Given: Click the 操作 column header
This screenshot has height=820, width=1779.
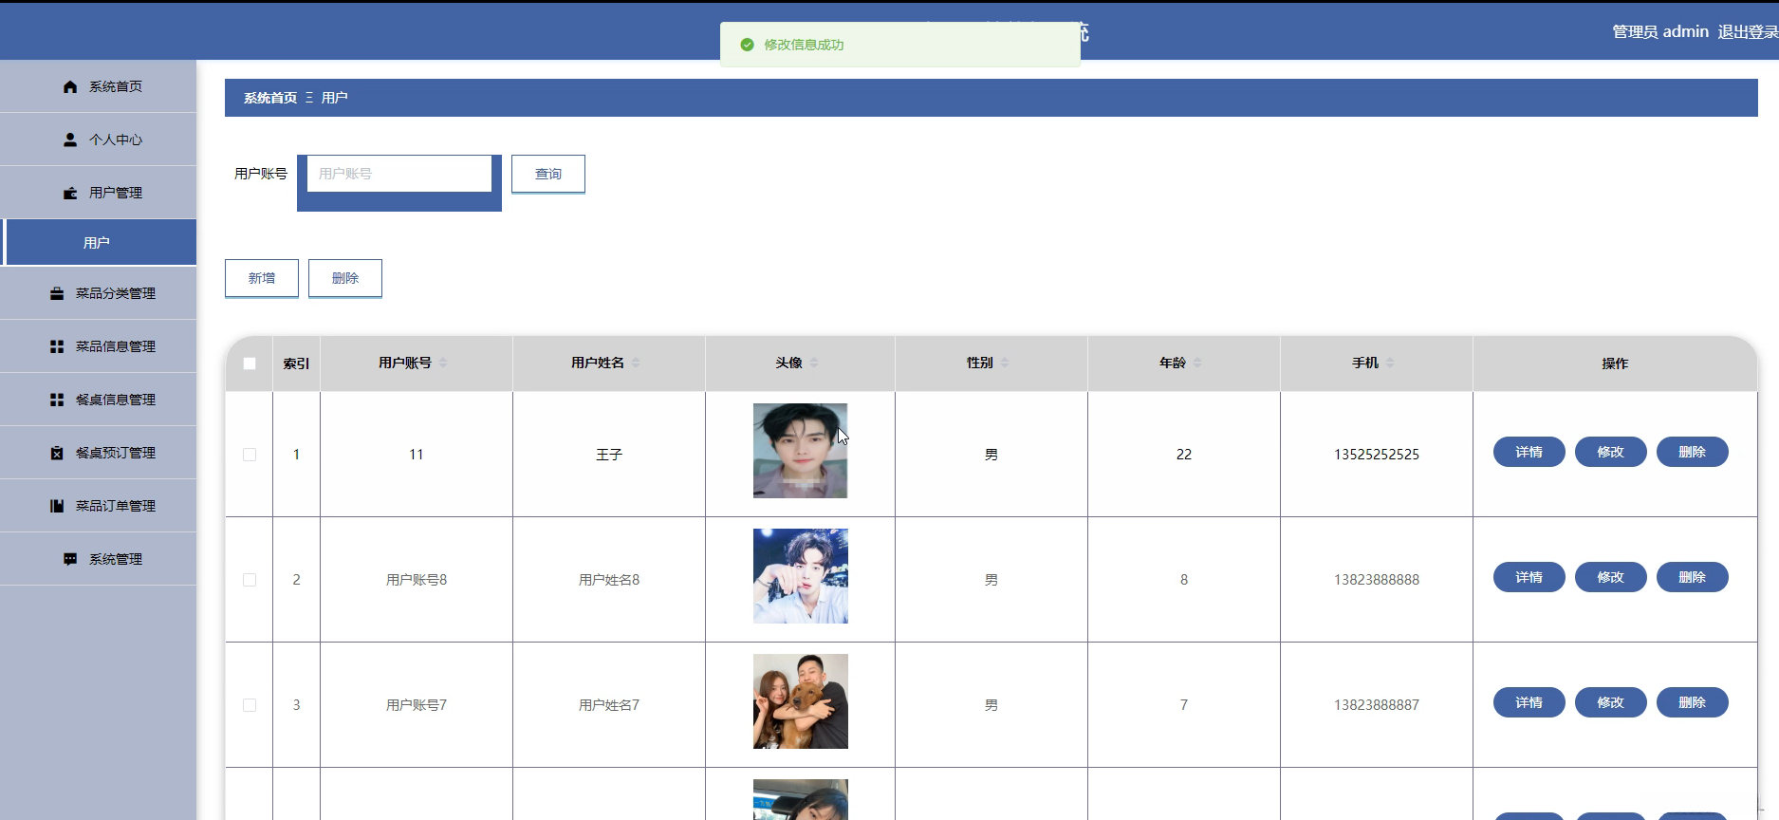Looking at the screenshot, I should (x=1615, y=363).
